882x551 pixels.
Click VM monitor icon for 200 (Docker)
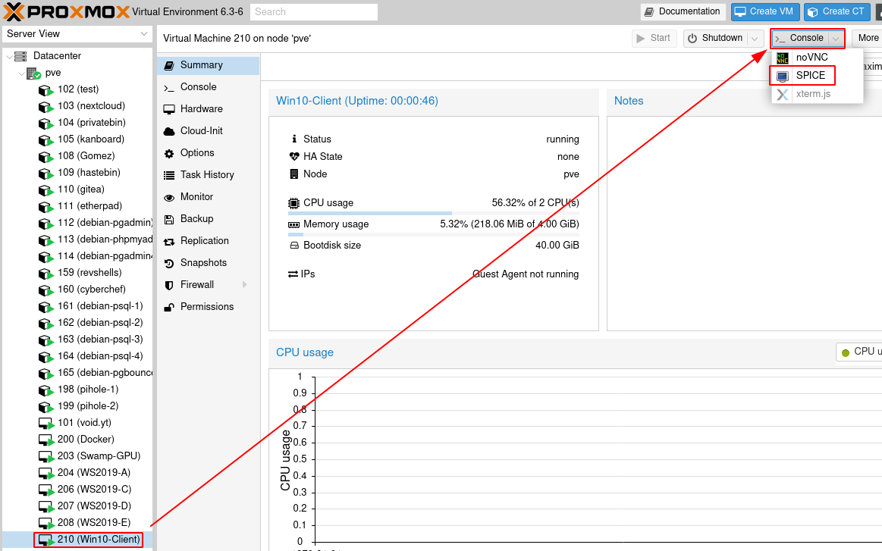tap(46, 440)
